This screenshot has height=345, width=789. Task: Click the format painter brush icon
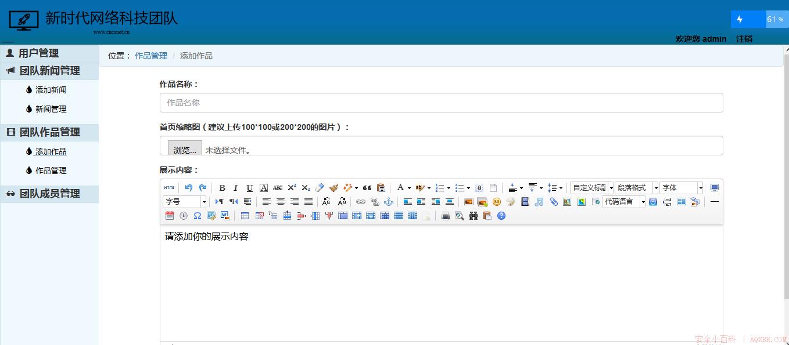click(333, 188)
